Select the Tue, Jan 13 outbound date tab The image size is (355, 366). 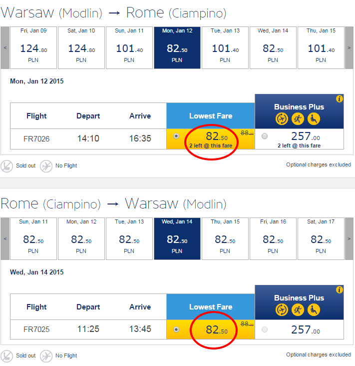pos(225,47)
